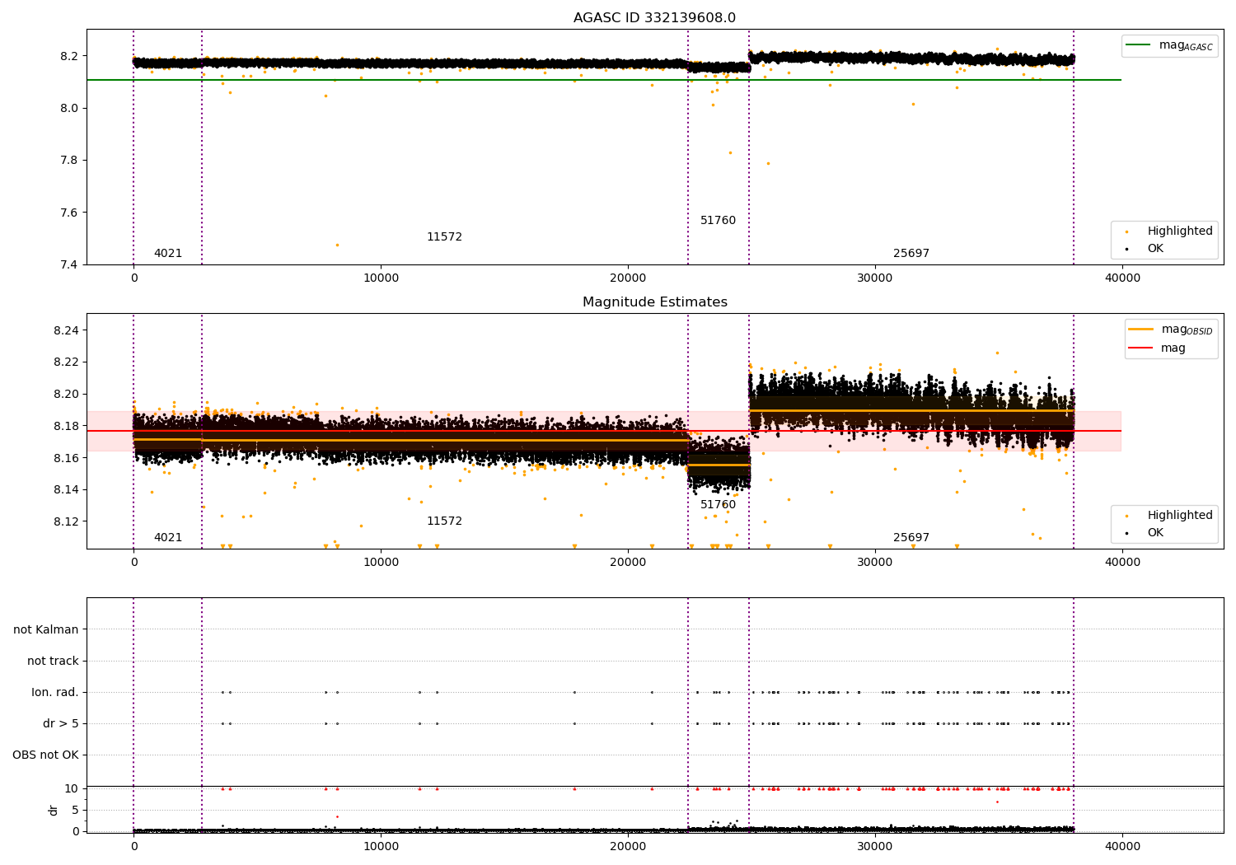Click the 8.12 y-tick in Magnitude Estimates

click(66, 521)
